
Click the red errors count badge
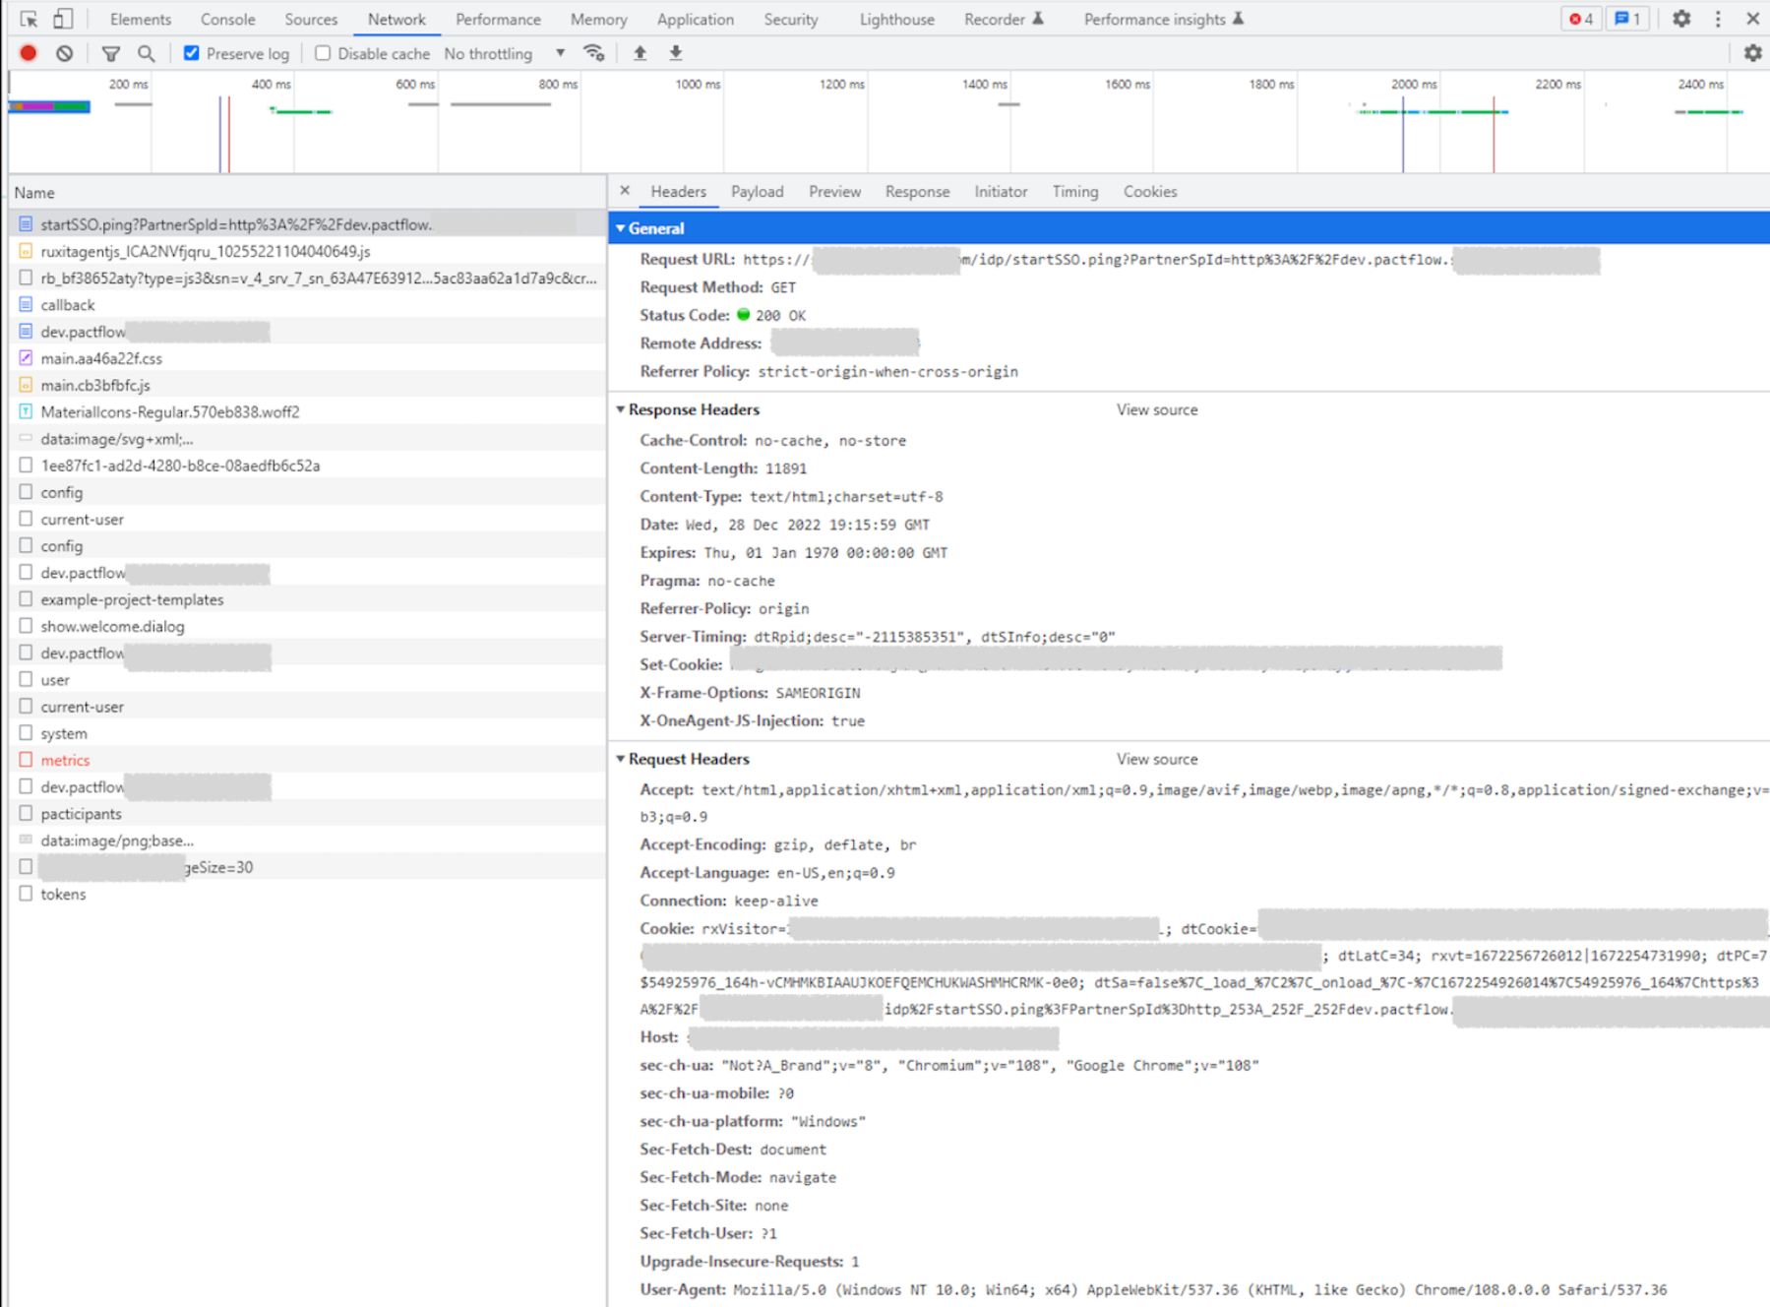[x=1580, y=19]
